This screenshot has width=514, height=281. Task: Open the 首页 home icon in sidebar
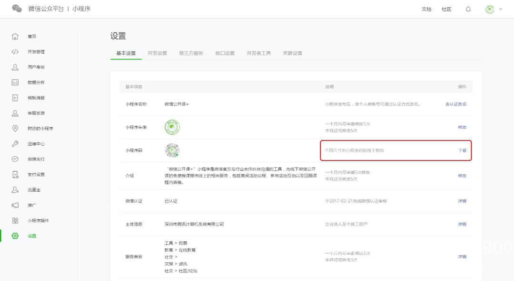tap(15, 36)
